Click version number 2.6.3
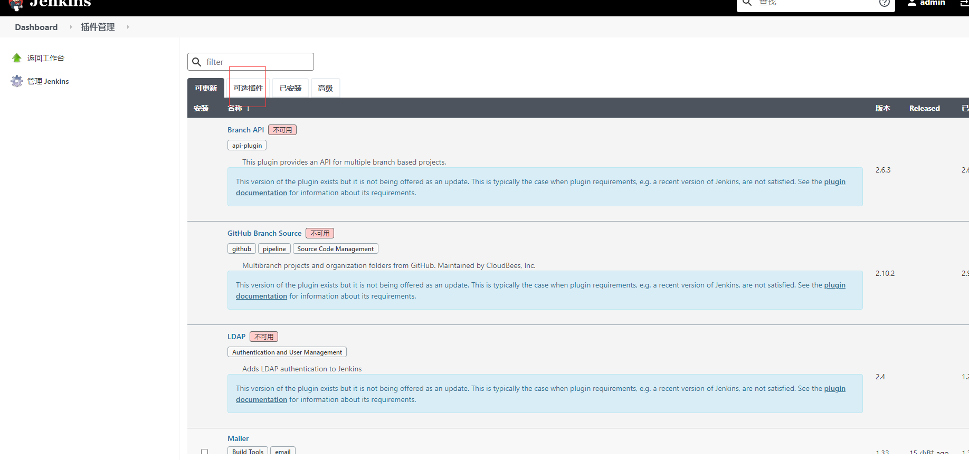The image size is (969, 460). [x=883, y=170]
